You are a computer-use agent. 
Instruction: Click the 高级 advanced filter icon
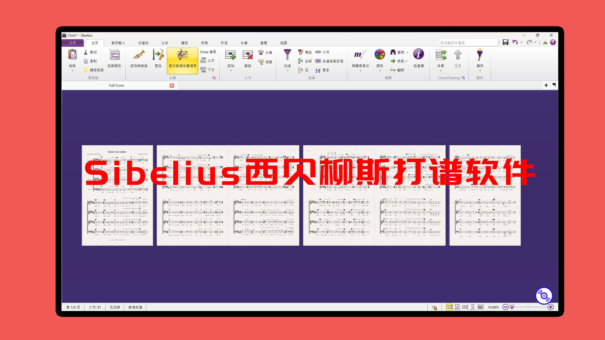click(301, 52)
